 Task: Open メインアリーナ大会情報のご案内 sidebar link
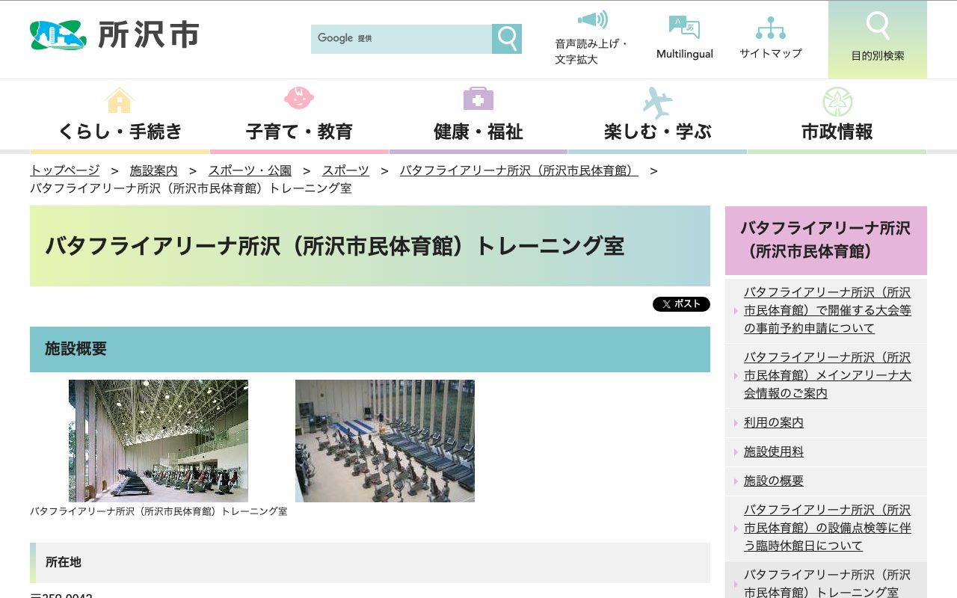coord(828,375)
